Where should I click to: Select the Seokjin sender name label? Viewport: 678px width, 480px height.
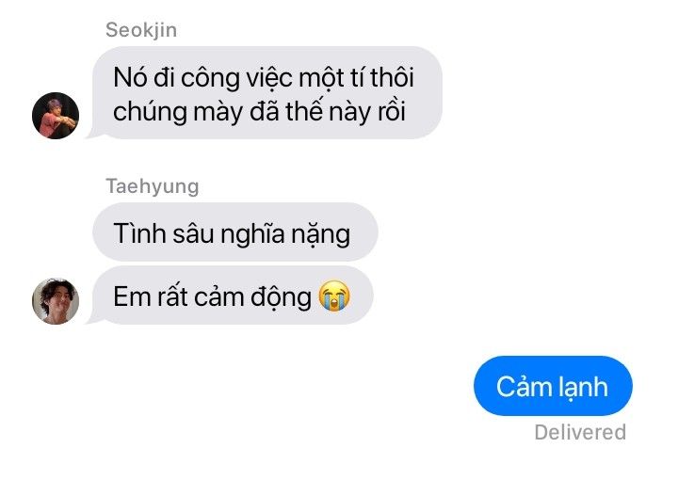pyautogui.click(x=141, y=30)
